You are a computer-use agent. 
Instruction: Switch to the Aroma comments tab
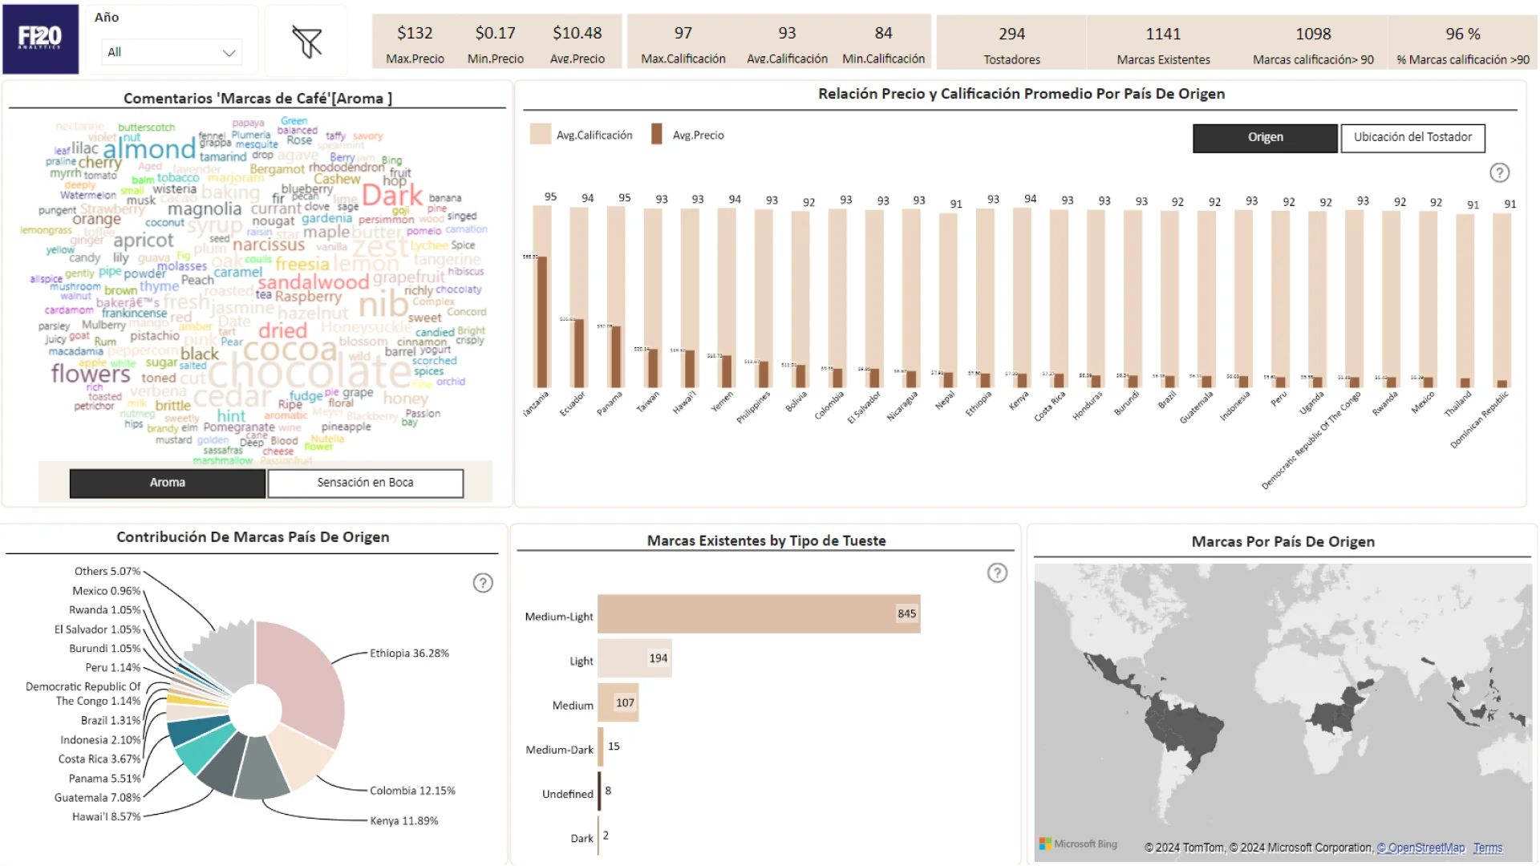[168, 483]
